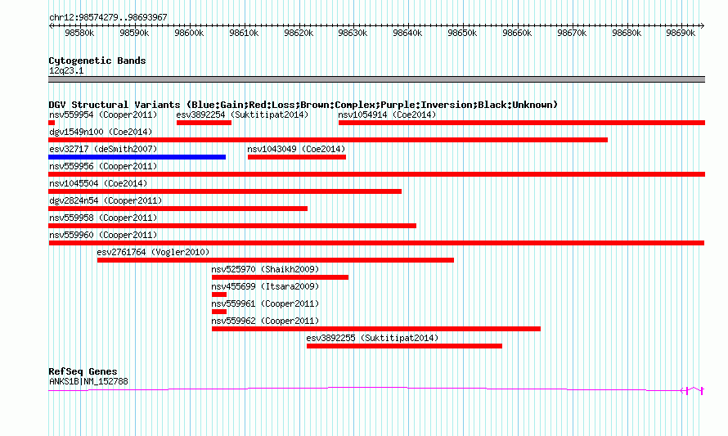Viewport: 728px width, 436px height.
Task: Select the red bar under nsv1043049
Action: [x=297, y=157]
